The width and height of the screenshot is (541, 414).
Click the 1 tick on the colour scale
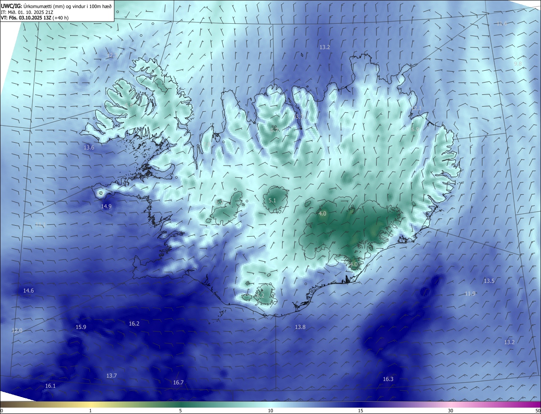[x=90, y=411]
